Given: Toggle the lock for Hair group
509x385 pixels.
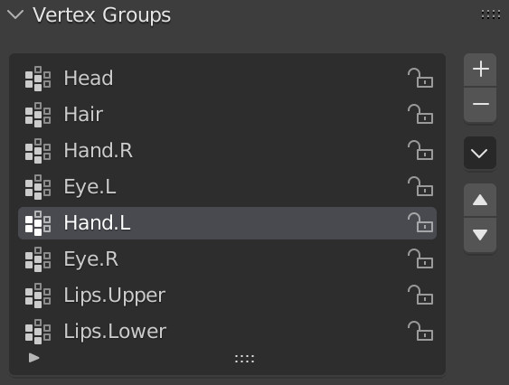Looking at the screenshot, I should (420, 114).
